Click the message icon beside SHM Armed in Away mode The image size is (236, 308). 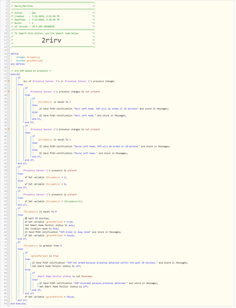point(26,232)
